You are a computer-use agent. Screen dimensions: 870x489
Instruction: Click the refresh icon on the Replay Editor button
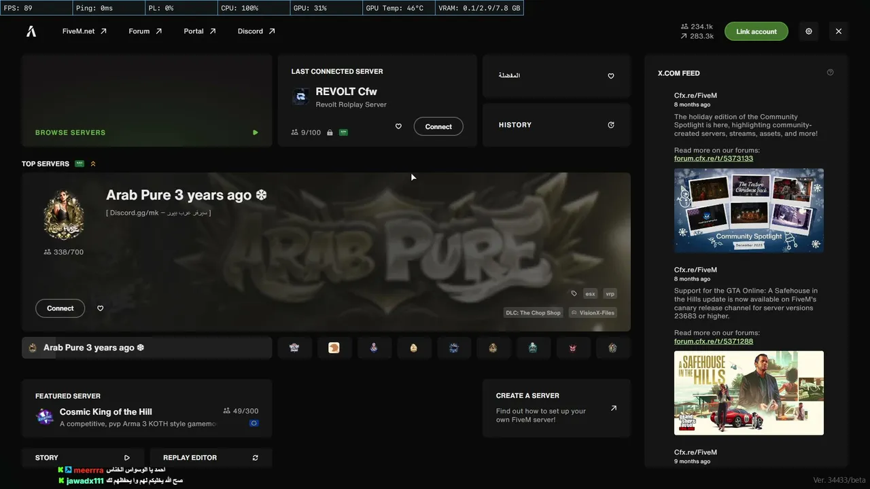[256, 458]
